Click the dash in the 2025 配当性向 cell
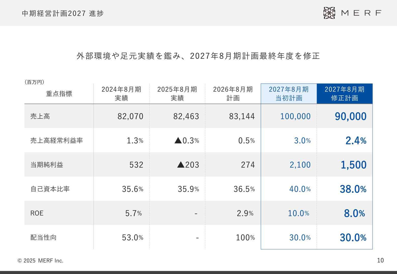 pos(197,238)
